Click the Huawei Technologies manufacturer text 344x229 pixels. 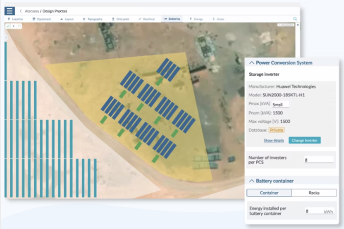click(x=296, y=87)
